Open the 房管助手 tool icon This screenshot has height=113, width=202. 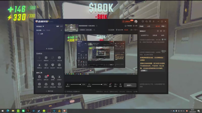[x=46, y=84]
